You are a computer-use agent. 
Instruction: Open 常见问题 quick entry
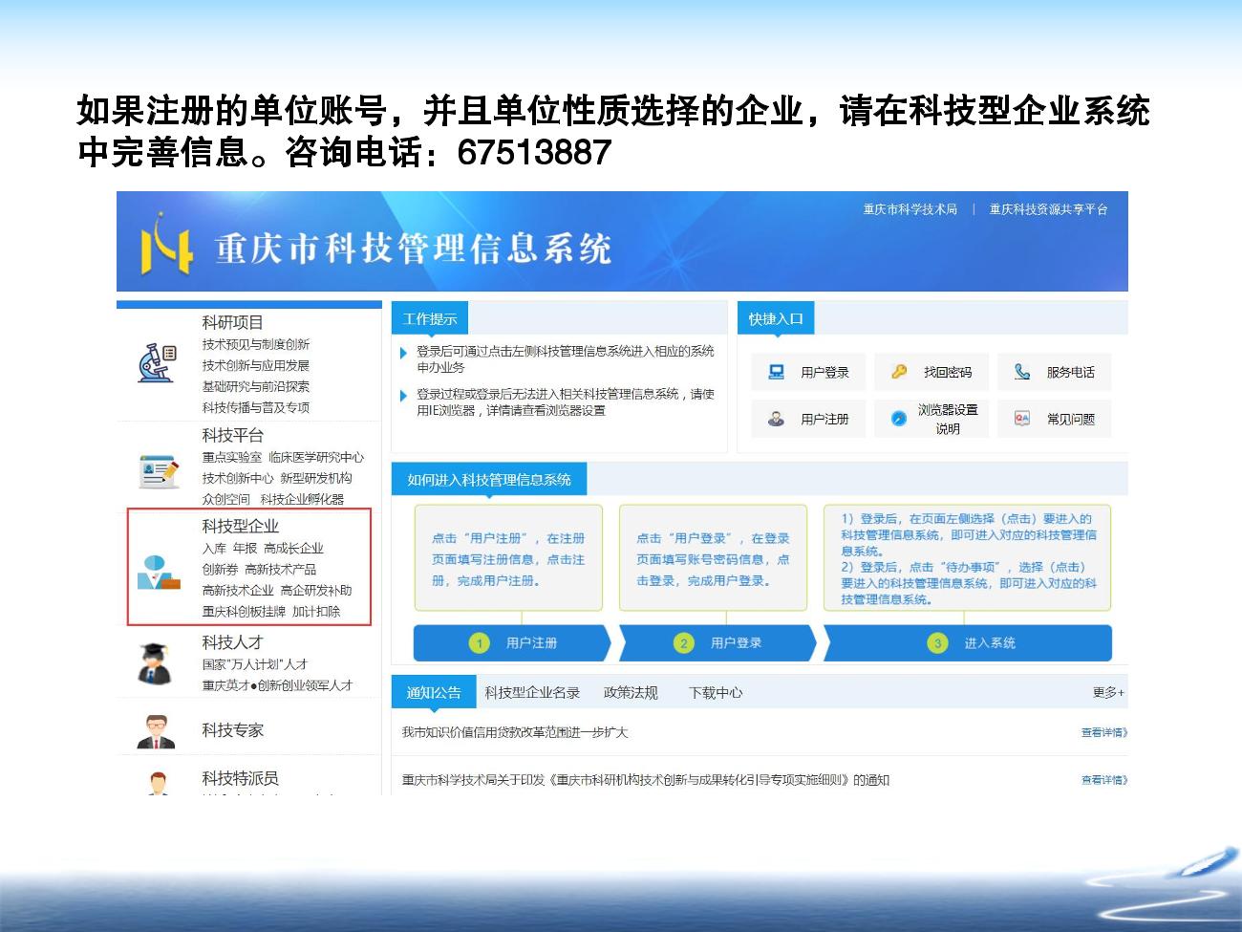coord(1055,419)
